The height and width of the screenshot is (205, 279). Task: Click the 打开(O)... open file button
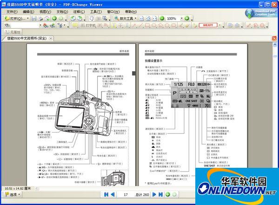pos(15,18)
